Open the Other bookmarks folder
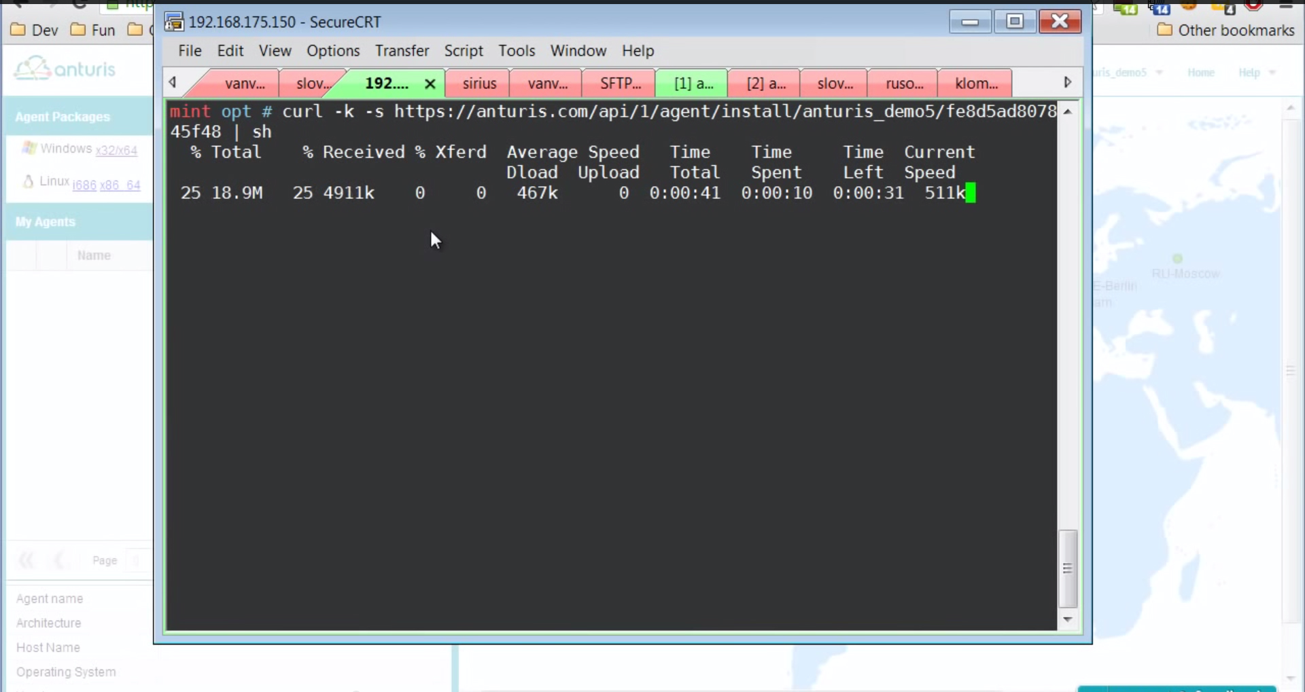Viewport: 1305px width, 692px height. [x=1225, y=30]
